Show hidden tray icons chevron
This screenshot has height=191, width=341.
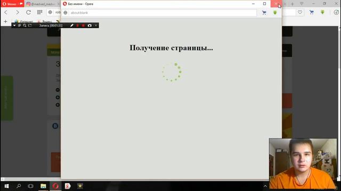265,186
